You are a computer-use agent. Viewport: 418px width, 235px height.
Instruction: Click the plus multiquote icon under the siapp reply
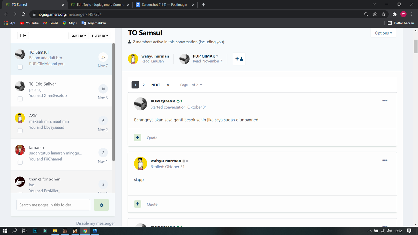pos(137,204)
